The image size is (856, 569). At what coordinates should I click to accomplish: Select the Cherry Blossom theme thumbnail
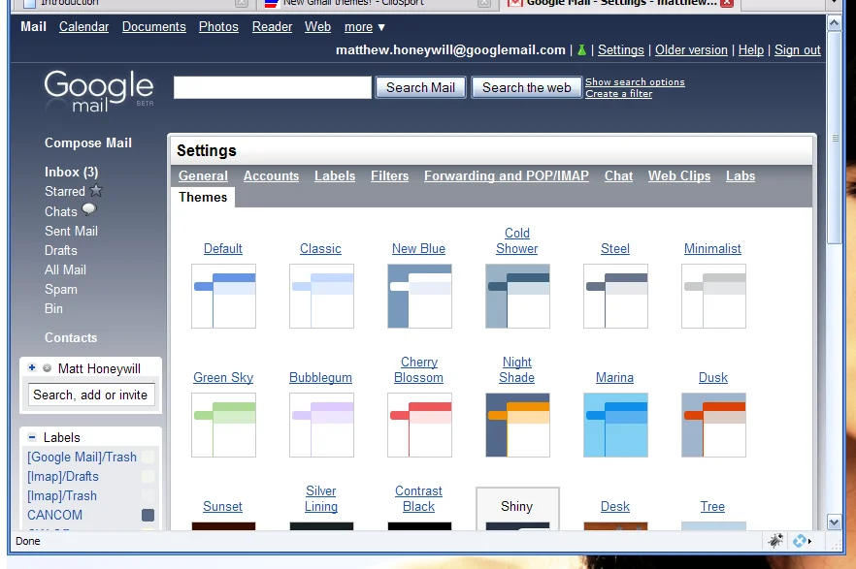click(x=419, y=426)
